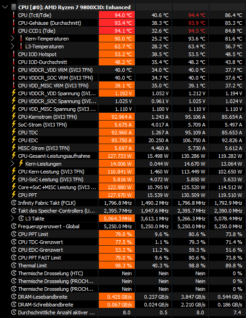Select the CPU TDC sensor label

coord(28,133)
